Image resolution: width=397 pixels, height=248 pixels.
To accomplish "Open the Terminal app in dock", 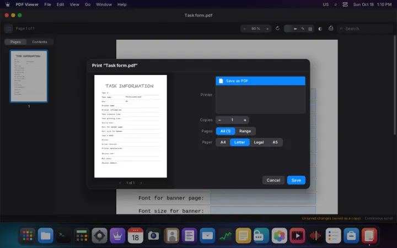I will coord(63,236).
